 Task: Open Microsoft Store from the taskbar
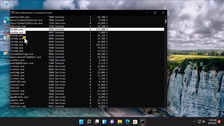pos(135,122)
